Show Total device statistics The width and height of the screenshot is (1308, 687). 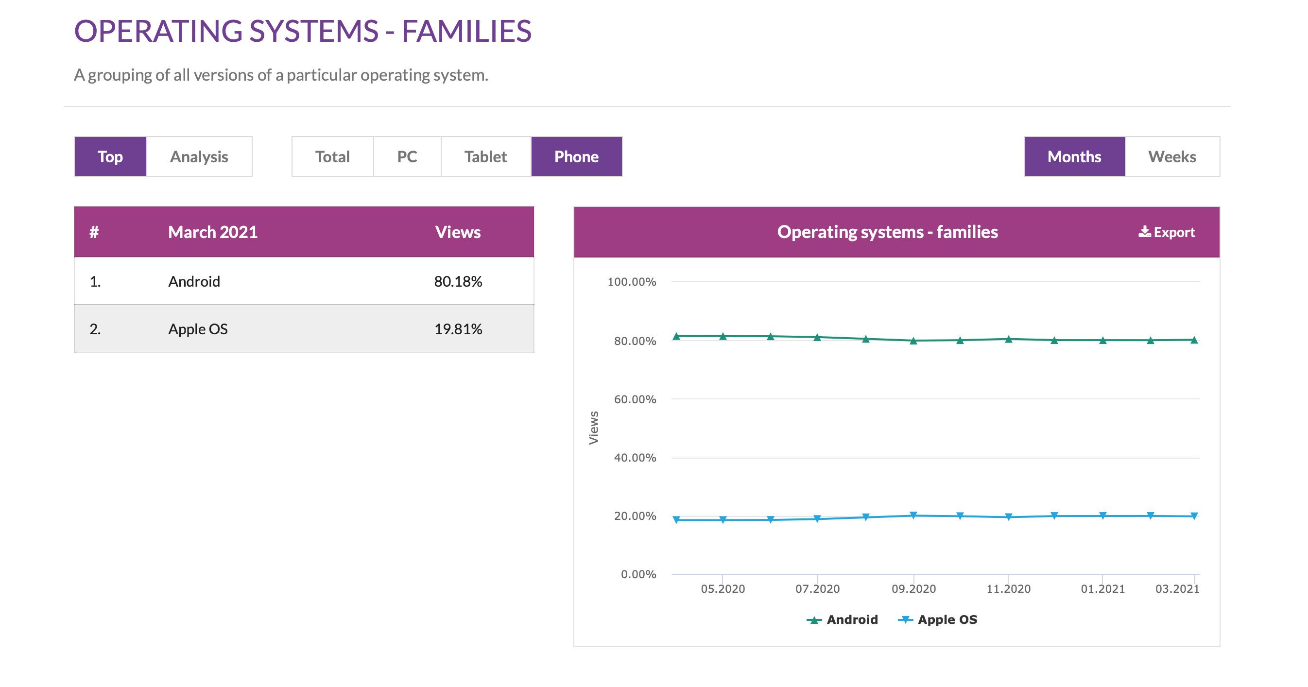click(x=332, y=156)
